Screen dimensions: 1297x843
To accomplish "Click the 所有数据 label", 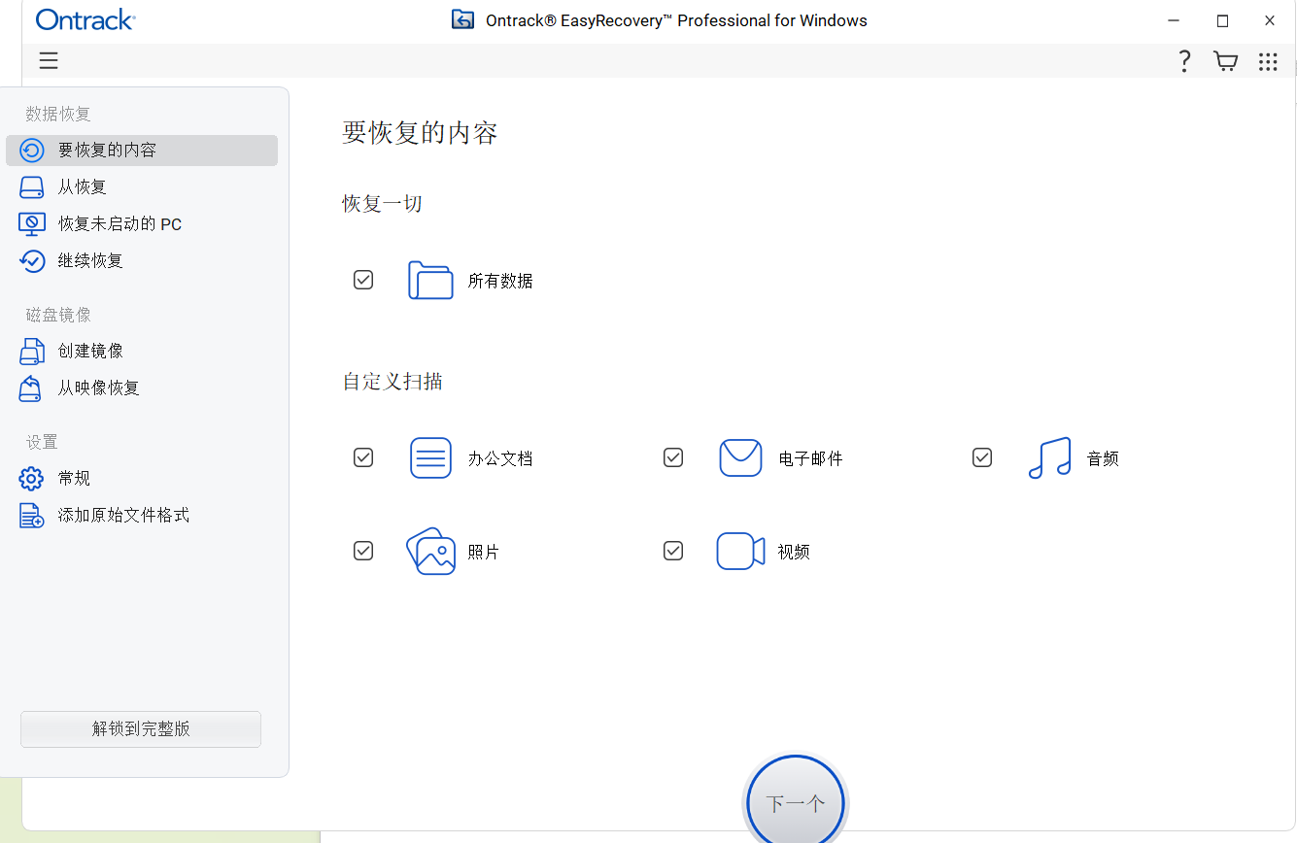I will pos(500,281).
